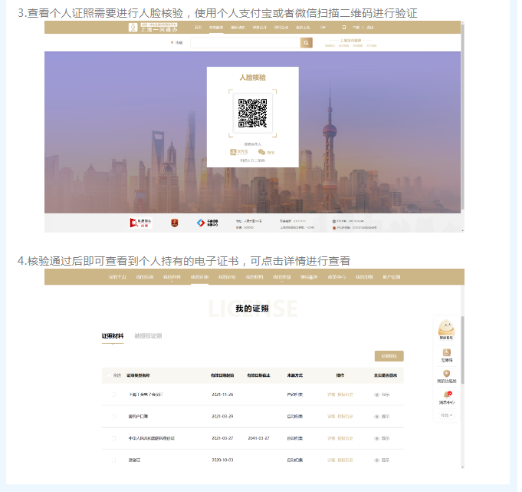The height and width of the screenshot is (492, 522).
Task: Collapse the right floating sidebar with 收起
Action: click(x=446, y=414)
